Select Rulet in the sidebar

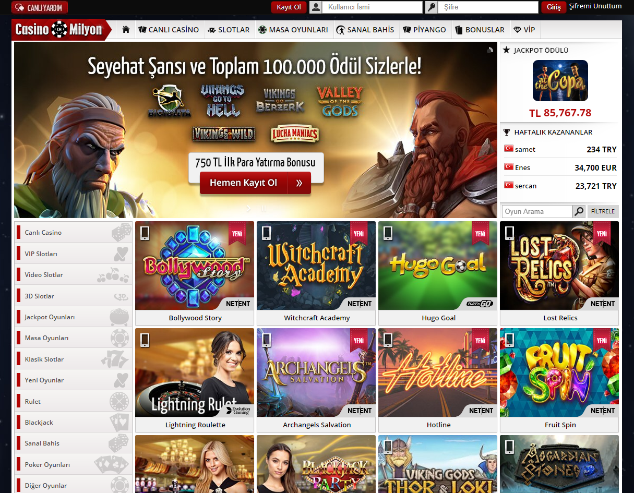pos(73,401)
